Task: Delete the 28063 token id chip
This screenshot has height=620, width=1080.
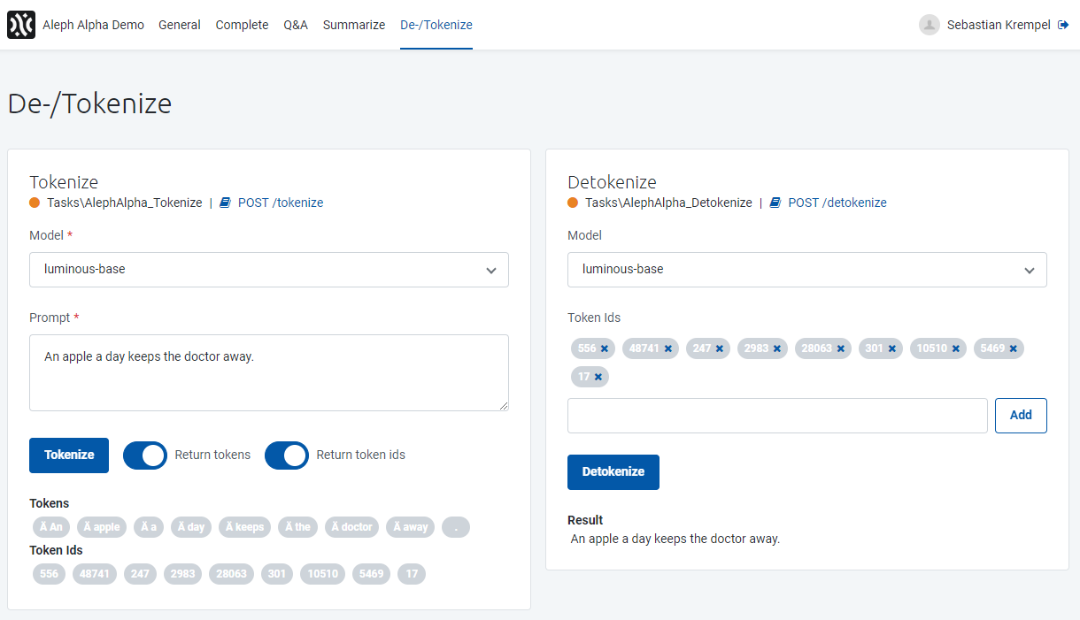Action: click(x=841, y=348)
